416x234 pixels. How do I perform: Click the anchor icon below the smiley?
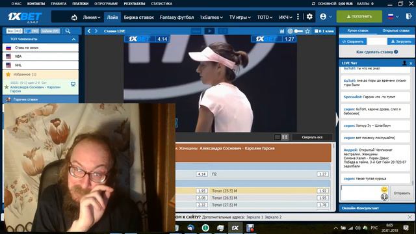click(x=384, y=197)
